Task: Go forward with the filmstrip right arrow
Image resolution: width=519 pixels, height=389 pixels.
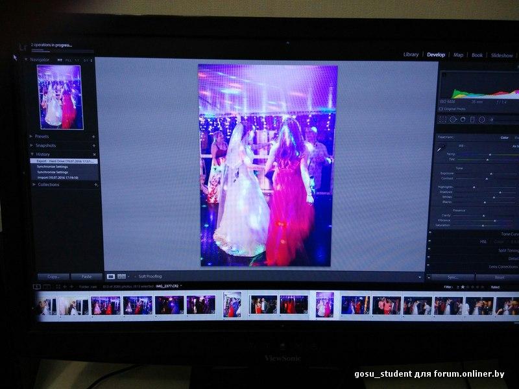Action: click(71, 287)
